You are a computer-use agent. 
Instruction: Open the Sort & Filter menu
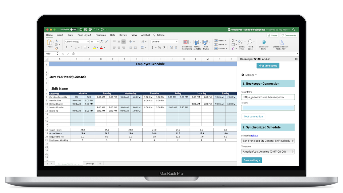[242, 45]
